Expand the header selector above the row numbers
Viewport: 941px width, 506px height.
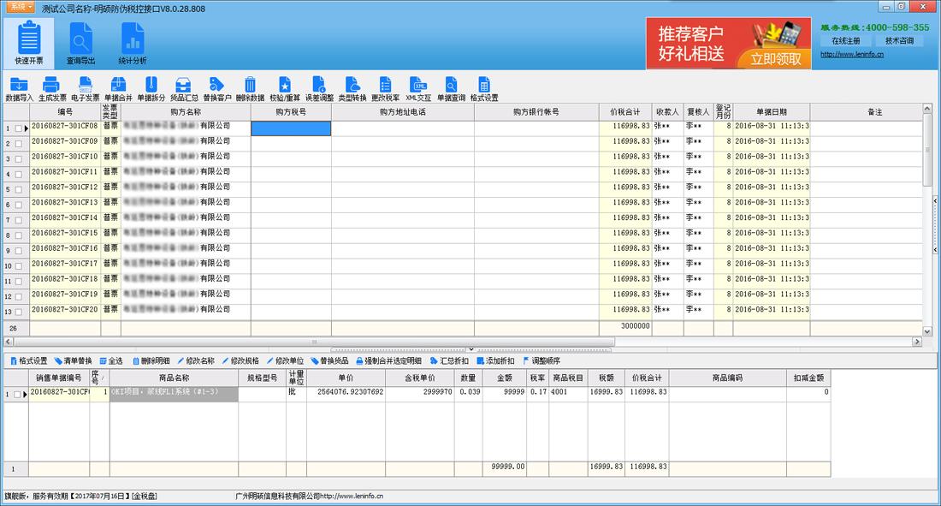(x=15, y=112)
